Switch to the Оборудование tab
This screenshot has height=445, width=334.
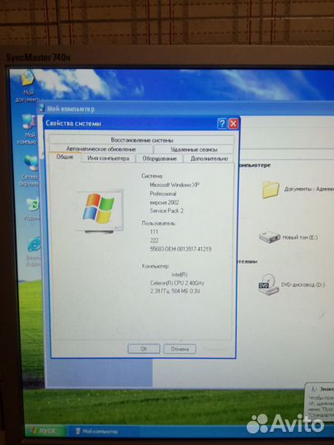(x=159, y=159)
